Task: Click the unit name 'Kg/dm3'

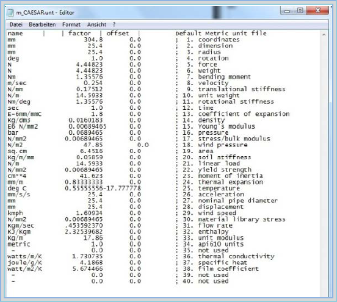Action: pos(19,120)
